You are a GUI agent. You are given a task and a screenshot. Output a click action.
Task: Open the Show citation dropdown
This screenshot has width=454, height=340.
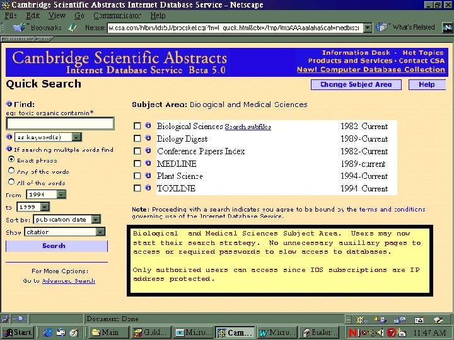tap(64, 232)
